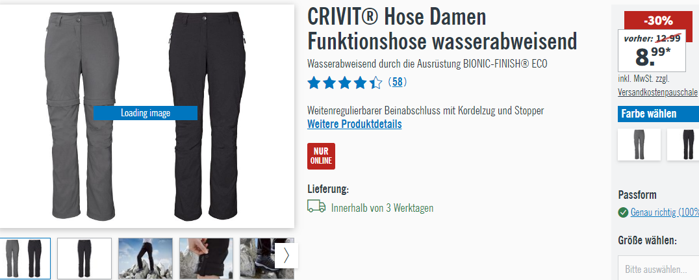Click the green Passform checkmark icon
This screenshot has width=699, height=280.
623,212
